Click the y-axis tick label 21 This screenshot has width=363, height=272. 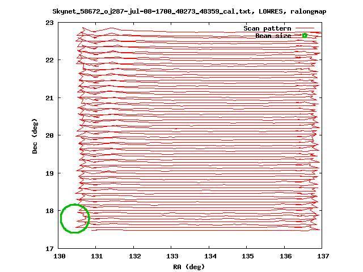tap(49, 98)
